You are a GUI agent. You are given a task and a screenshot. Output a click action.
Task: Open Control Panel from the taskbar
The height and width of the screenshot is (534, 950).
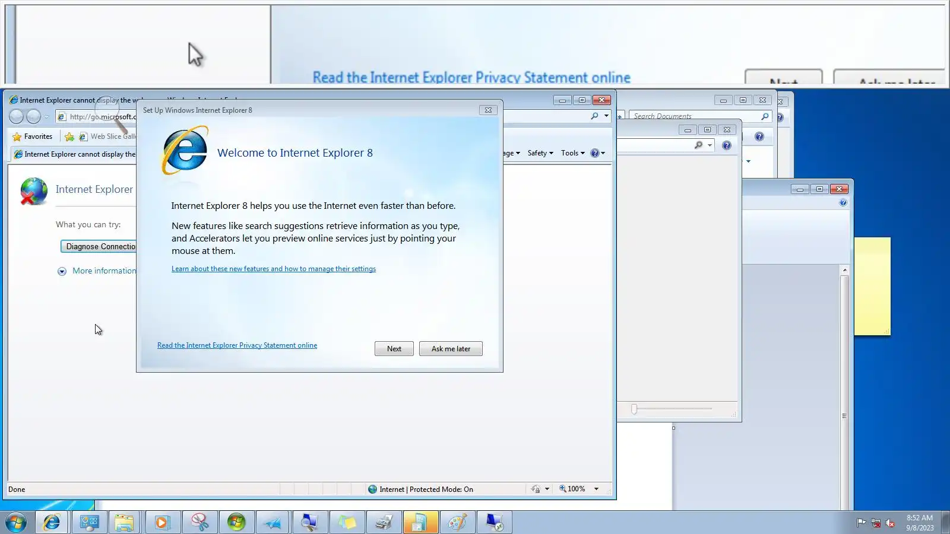[x=88, y=522]
